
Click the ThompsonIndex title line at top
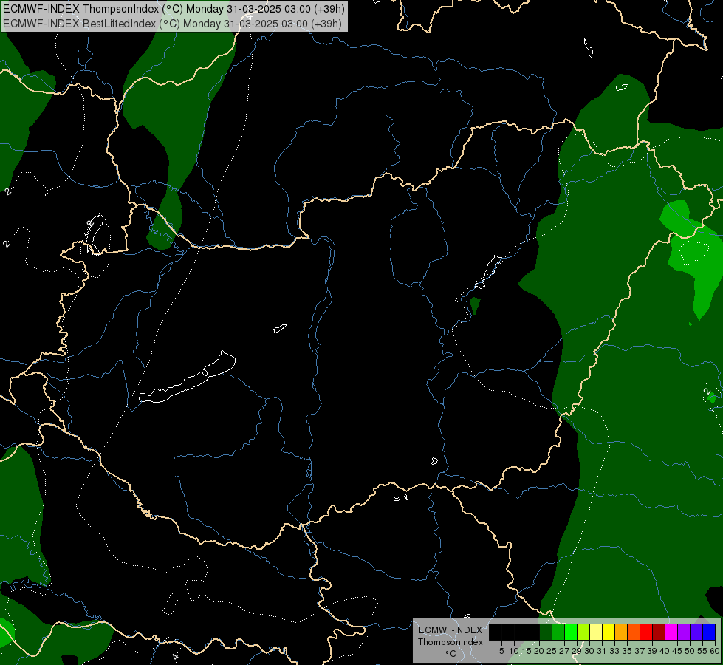174,9
